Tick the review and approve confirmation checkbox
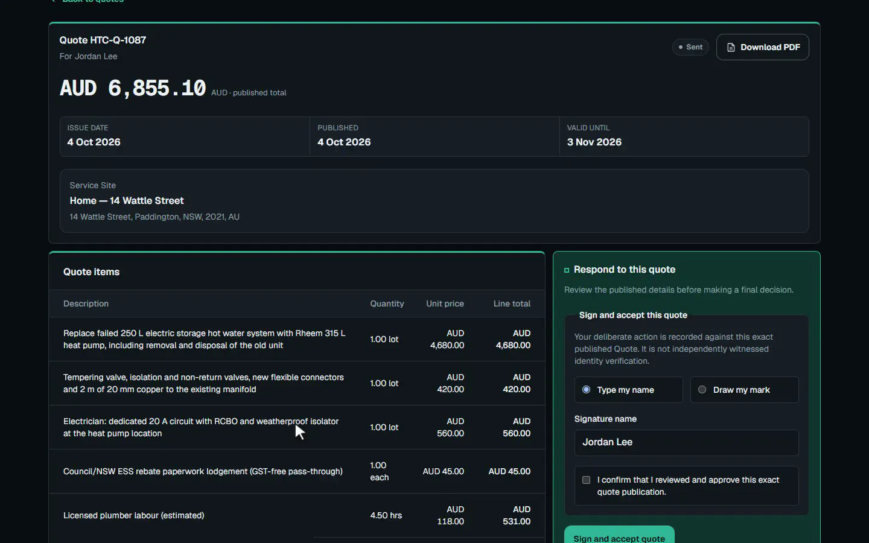 (586, 480)
